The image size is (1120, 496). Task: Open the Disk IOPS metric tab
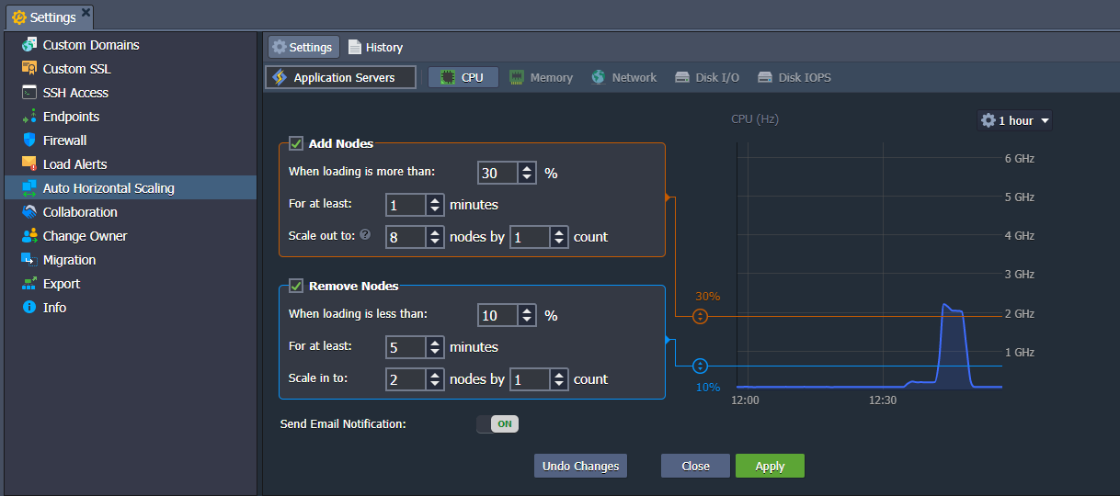tap(794, 78)
